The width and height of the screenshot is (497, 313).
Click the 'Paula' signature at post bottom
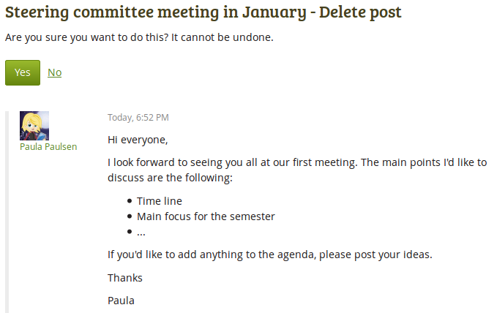tap(121, 300)
